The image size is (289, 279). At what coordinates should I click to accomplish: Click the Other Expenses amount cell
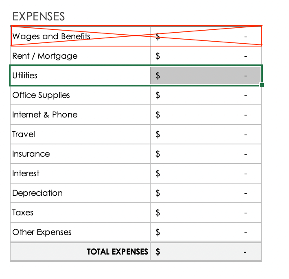(206, 232)
